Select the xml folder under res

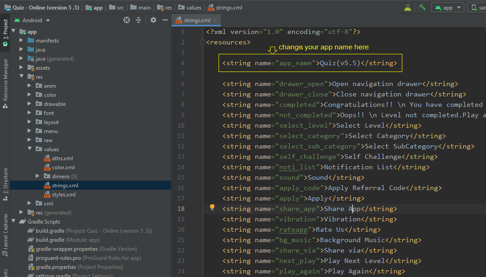tap(44, 204)
